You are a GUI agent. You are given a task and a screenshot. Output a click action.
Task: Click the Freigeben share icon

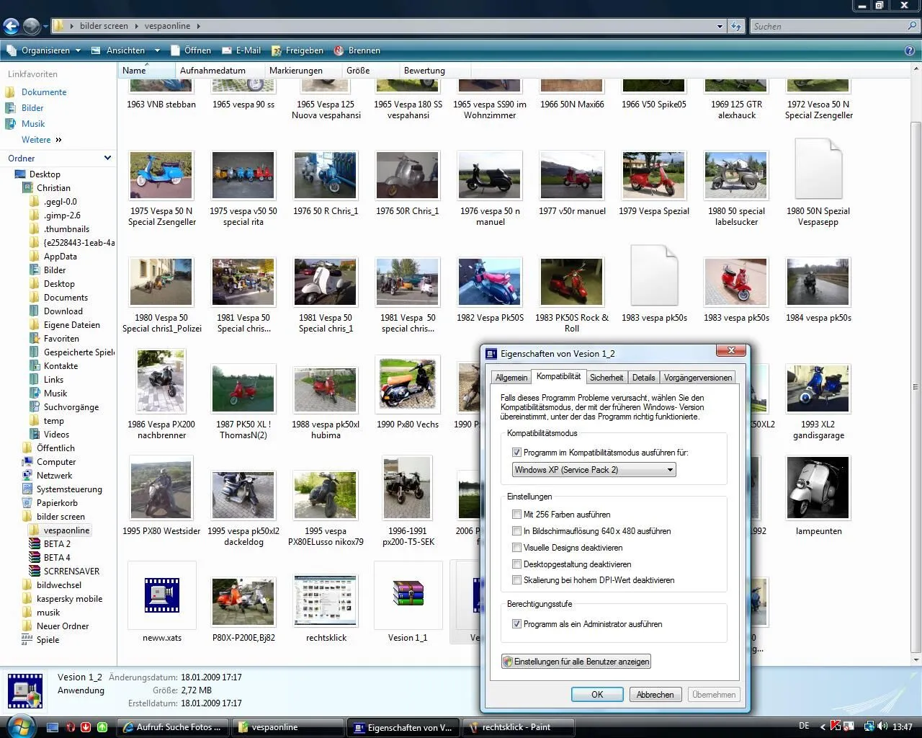click(277, 50)
